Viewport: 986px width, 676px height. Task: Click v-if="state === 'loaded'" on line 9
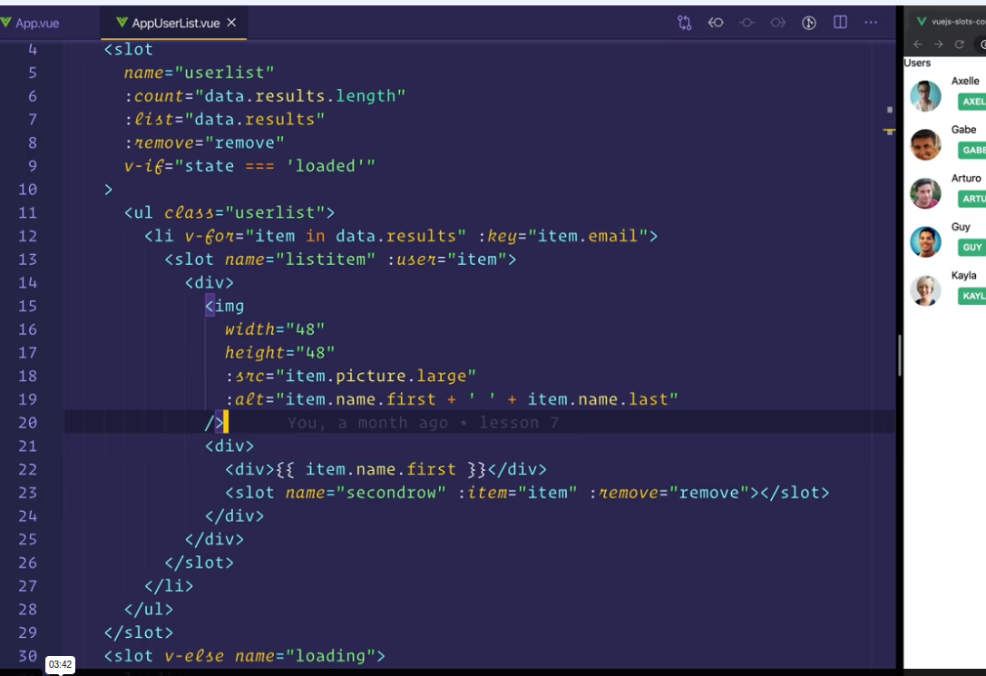249,166
